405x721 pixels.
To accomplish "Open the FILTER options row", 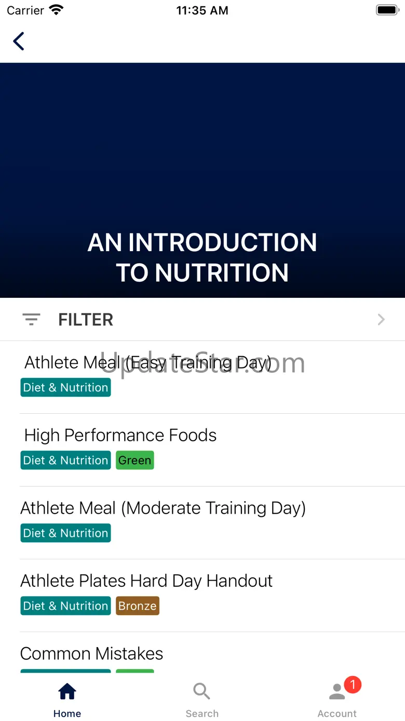I will coord(203,320).
